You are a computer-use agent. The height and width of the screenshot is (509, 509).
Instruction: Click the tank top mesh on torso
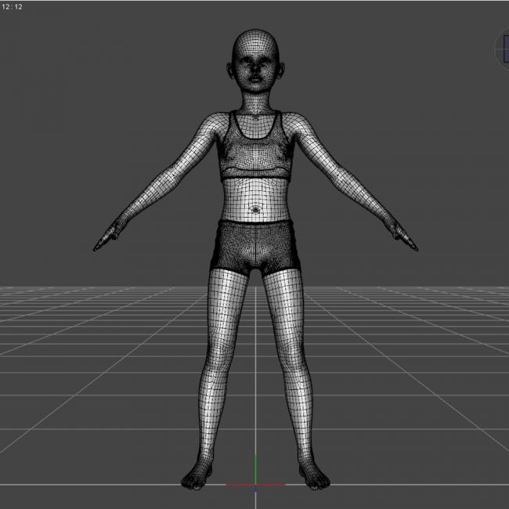pyautogui.click(x=255, y=149)
